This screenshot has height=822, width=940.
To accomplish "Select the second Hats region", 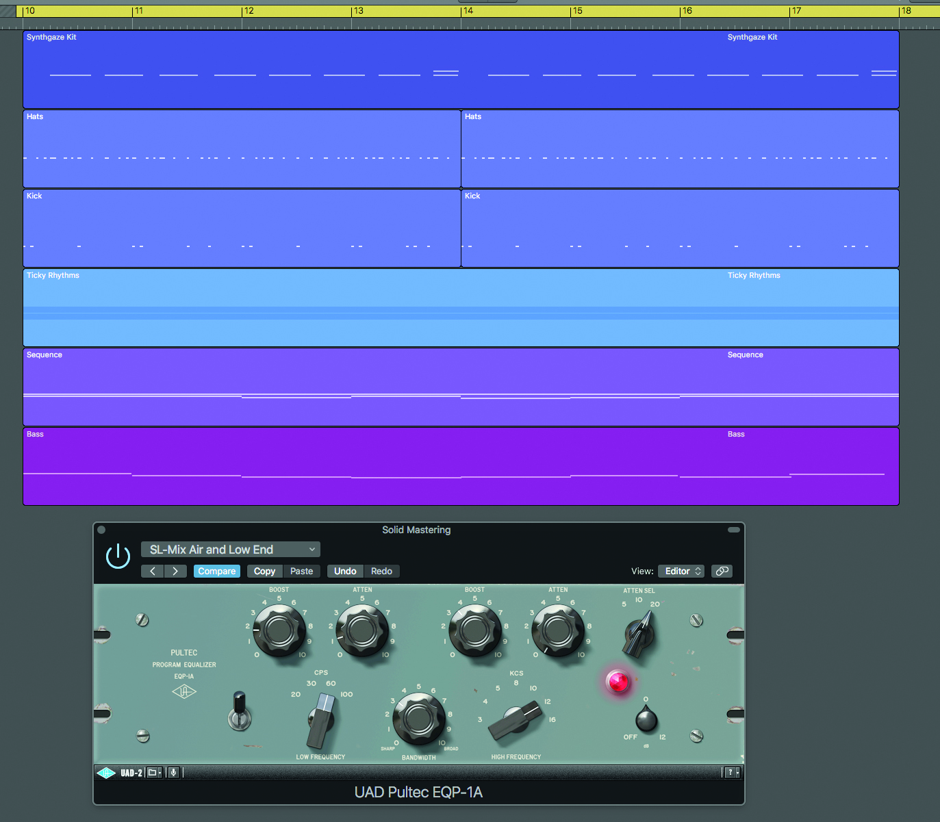I will 680,149.
